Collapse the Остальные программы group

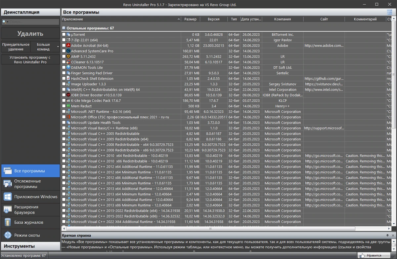(64, 28)
